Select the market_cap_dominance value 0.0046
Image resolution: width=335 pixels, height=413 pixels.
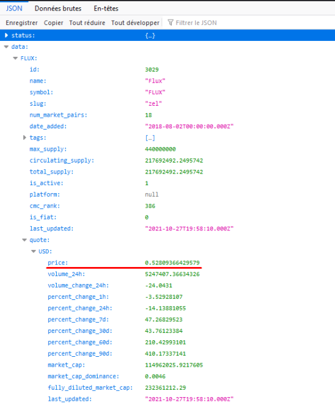pos(155,376)
